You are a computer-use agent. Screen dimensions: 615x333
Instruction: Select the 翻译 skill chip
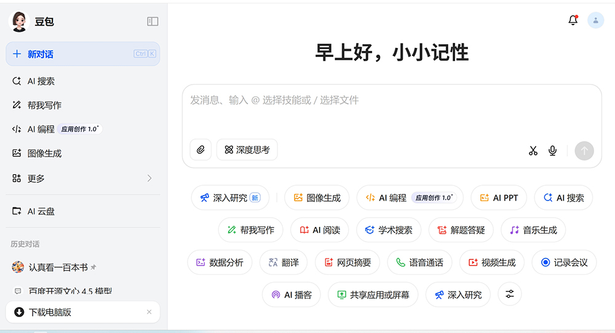tap(284, 262)
